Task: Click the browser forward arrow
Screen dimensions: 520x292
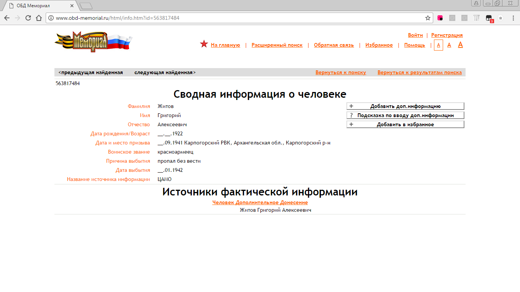Action: click(x=18, y=18)
